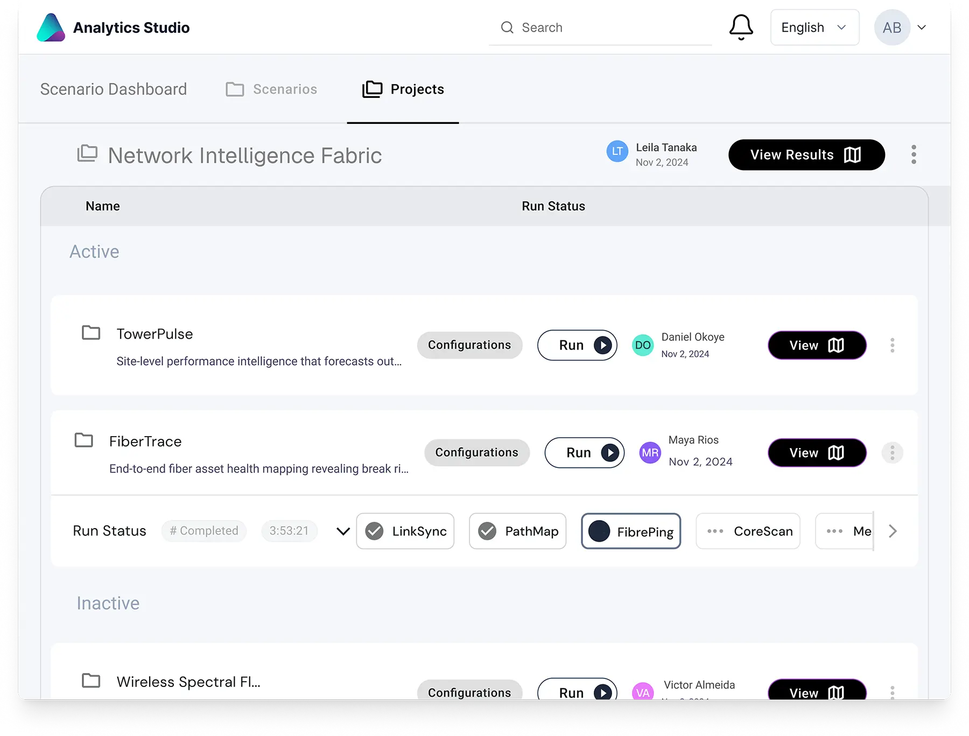Open Configurations for TowerPulse

469,345
